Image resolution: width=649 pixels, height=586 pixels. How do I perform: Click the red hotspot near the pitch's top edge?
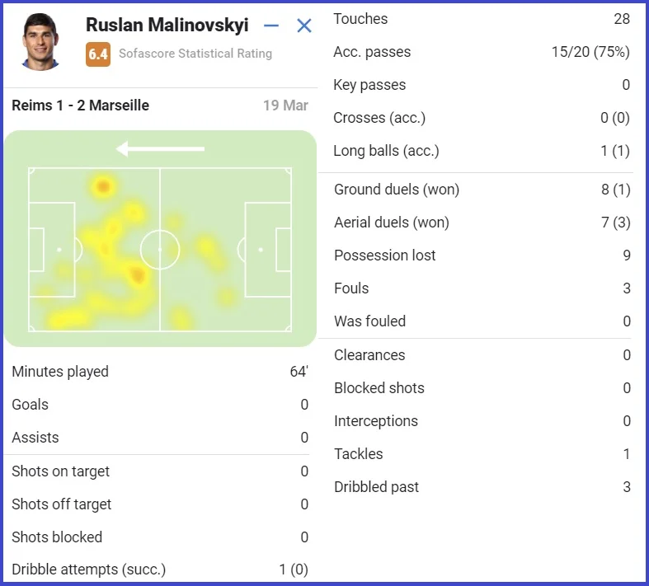pos(103,186)
